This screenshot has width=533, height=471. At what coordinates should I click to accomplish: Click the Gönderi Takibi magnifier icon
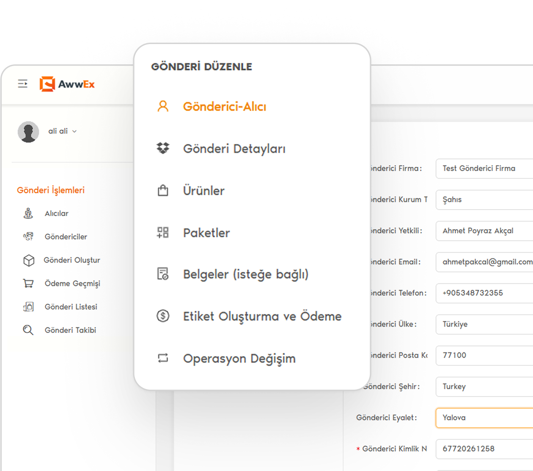(28, 330)
